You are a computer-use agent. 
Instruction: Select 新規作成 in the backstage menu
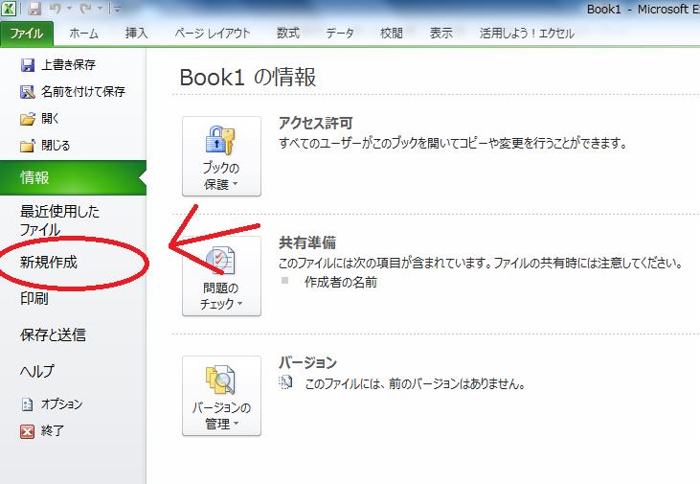pyautogui.click(x=49, y=263)
